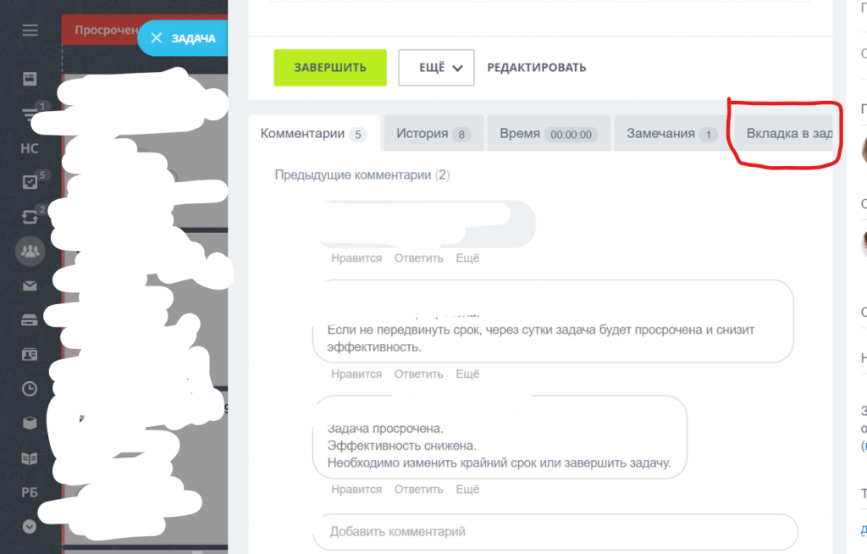Expand the sidebar with the round chevron-down icon

click(30, 526)
